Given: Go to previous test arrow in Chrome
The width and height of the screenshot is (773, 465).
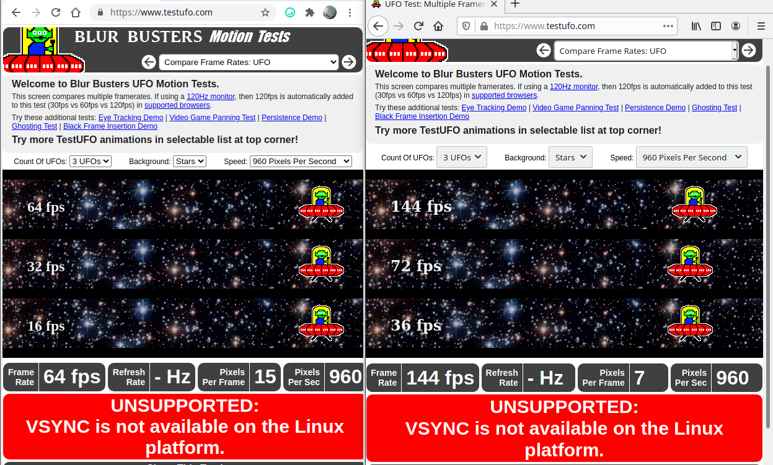Looking at the screenshot, I should click(x=149, y=62).
